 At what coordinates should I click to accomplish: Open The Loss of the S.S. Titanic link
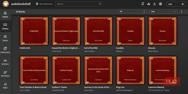point(159,90)
